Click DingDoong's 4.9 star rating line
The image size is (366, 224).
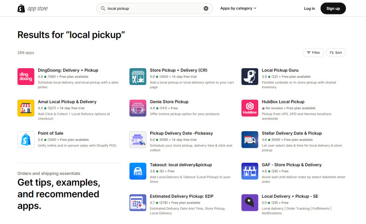pos(63,77)
